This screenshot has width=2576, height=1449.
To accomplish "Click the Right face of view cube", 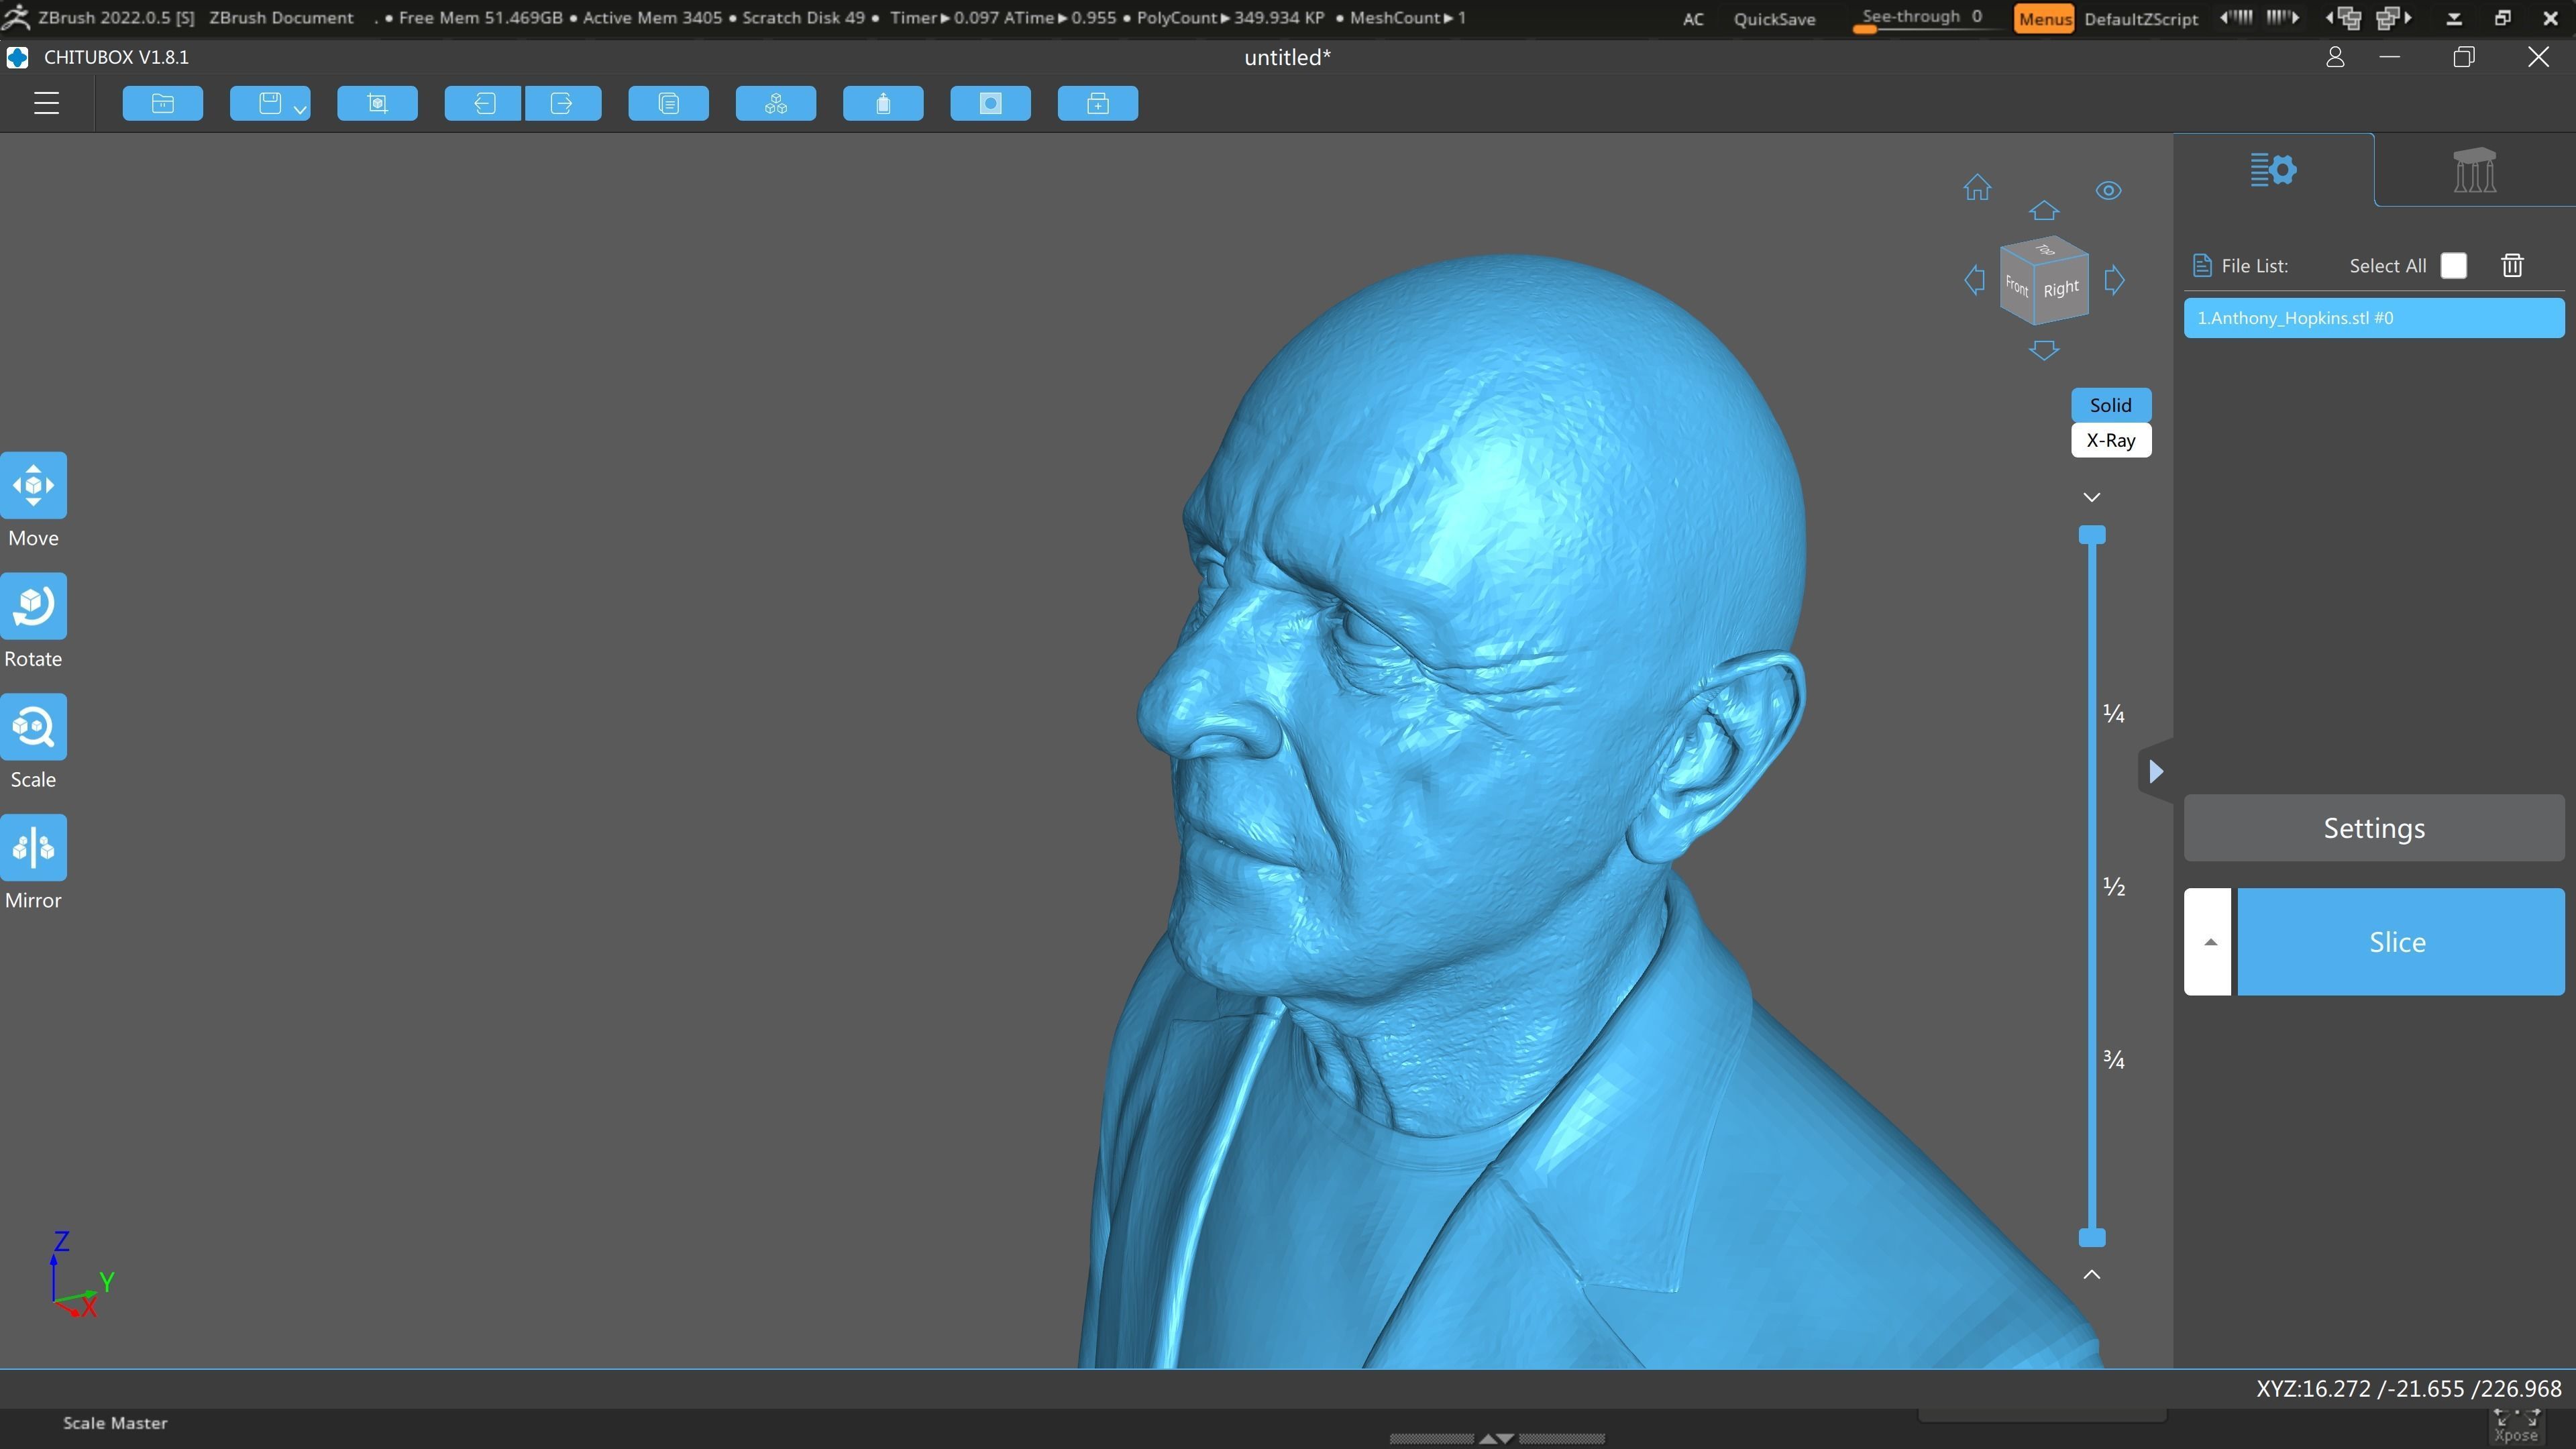I will click(x=2061, y=289).
